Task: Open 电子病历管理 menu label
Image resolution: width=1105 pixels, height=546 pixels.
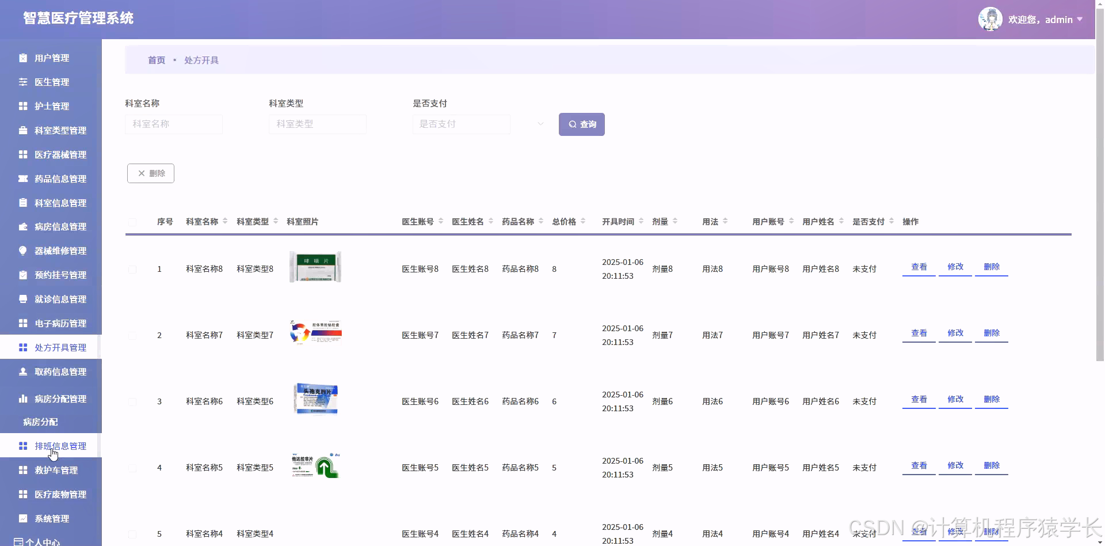Action: (60, 323)
